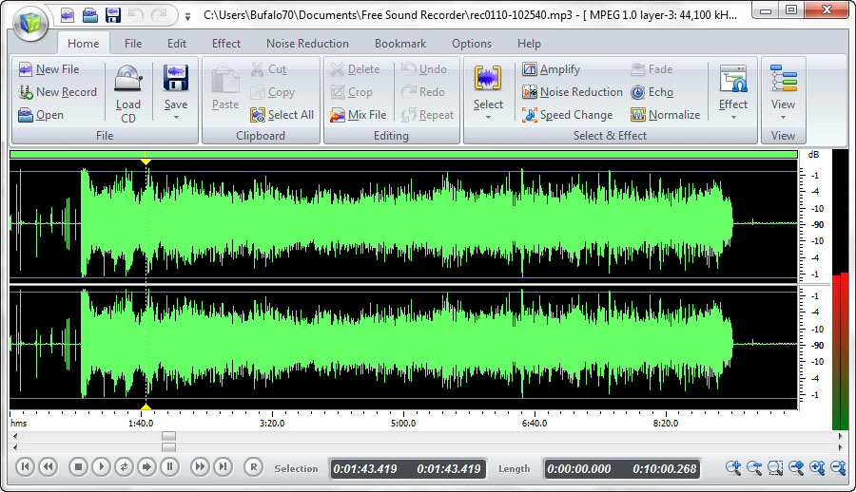Screen dimensions: 856x492
Task: Open the quick access toolbar customize arrow
Action: 187,16
